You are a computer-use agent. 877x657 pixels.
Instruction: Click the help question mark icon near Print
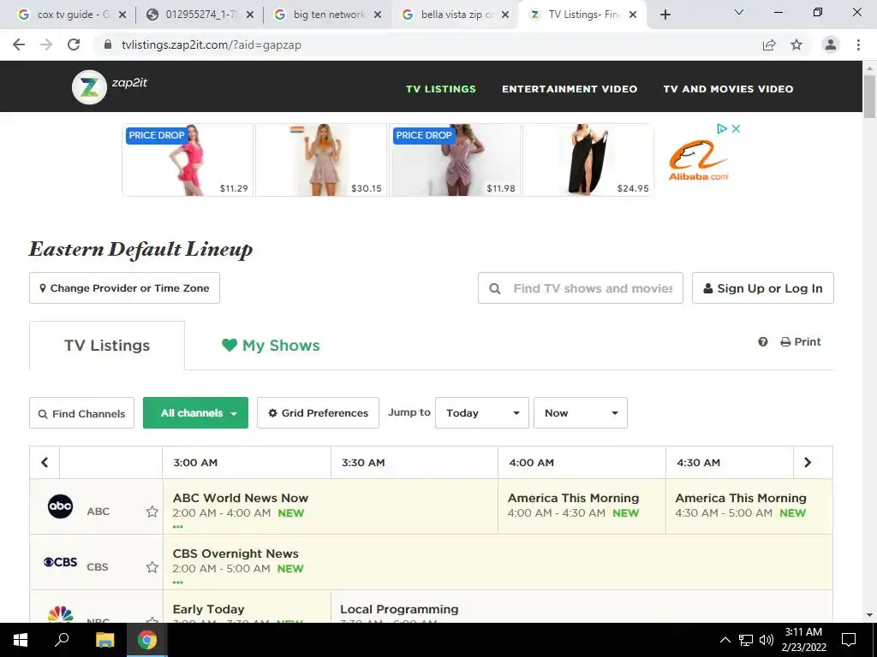coord(763,342)
